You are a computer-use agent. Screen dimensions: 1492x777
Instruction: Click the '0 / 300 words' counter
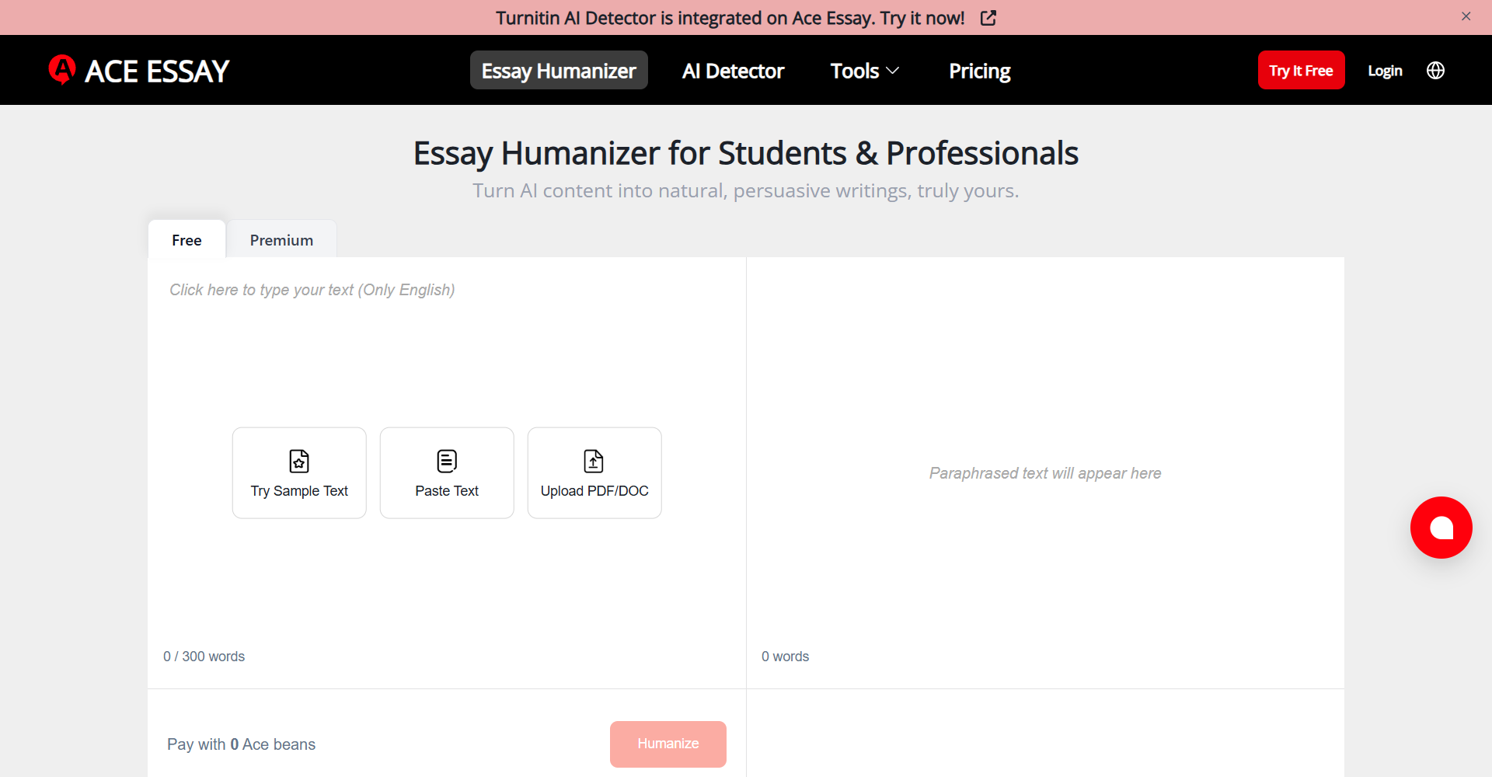(x=204, y=657)
